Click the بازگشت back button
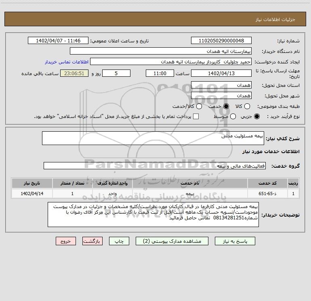 [x=92, y=241]
